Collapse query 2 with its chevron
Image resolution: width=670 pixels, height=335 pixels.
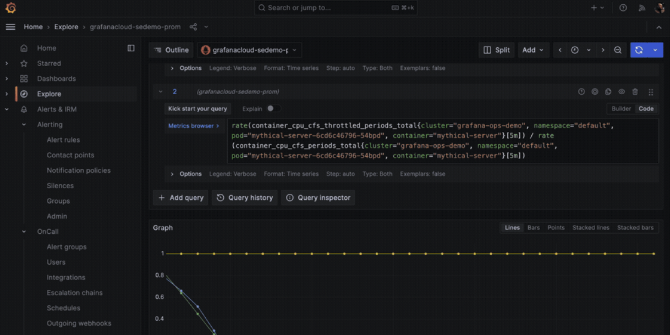[161, 91]
